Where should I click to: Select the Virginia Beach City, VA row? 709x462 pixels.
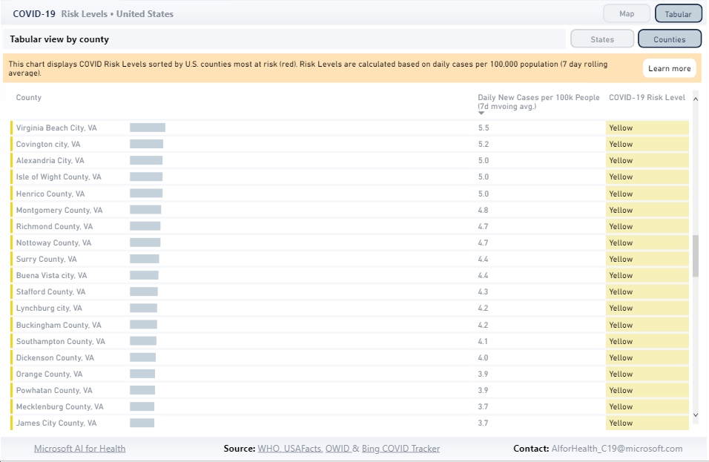349,128
